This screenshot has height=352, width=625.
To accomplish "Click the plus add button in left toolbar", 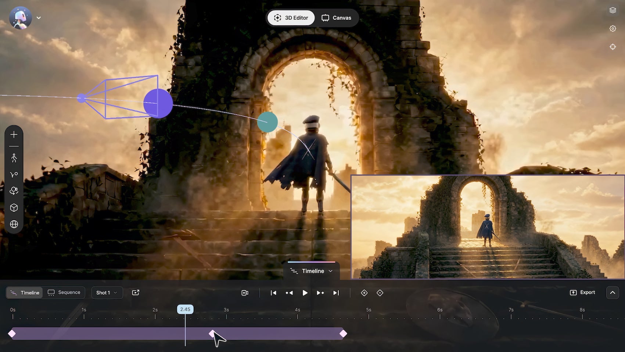I will [x=14, y=135].
